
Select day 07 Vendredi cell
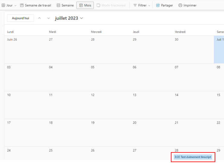pyautogui.click(x=193, y=77)
